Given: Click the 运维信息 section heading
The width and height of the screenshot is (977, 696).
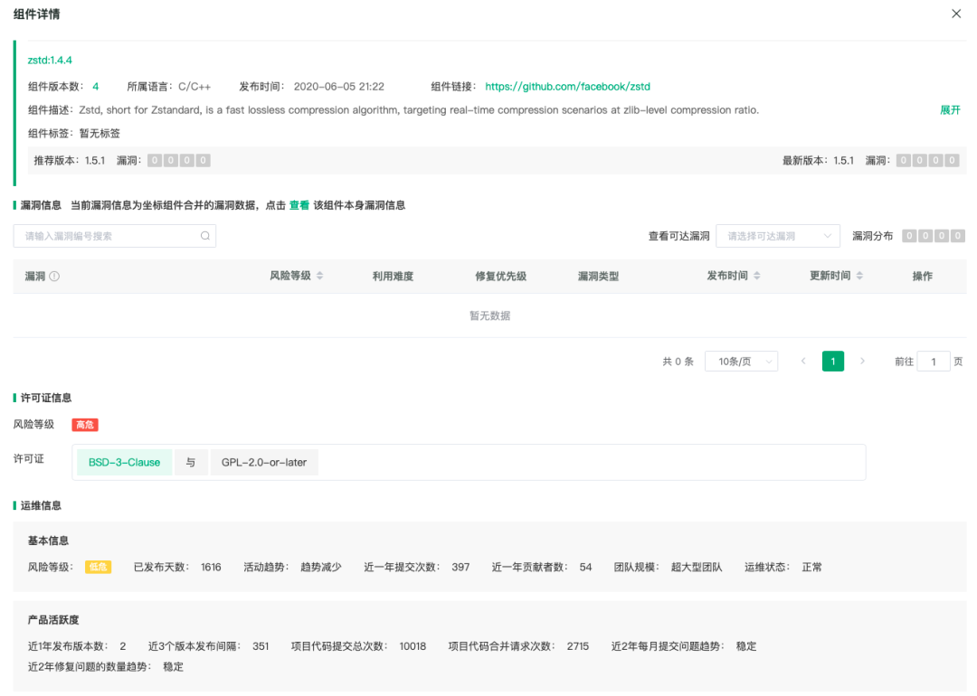Looking at the screenshot, I should click(x=41, y=505).
